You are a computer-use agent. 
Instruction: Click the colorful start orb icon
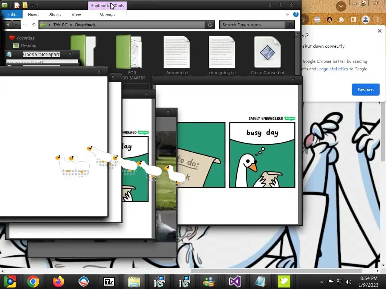9,281
